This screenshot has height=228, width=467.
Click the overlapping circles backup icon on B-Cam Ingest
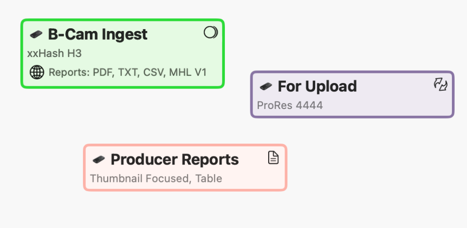pos(211,32)
